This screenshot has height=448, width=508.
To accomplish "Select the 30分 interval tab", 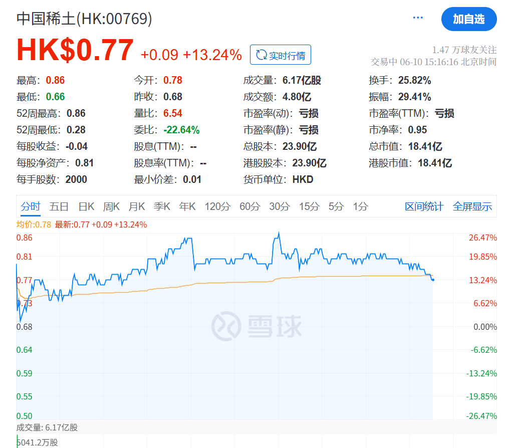I will [x=280, y=206].
